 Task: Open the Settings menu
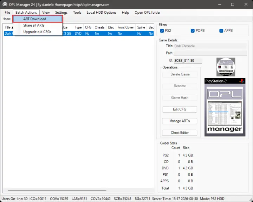[x=61, y=12]
